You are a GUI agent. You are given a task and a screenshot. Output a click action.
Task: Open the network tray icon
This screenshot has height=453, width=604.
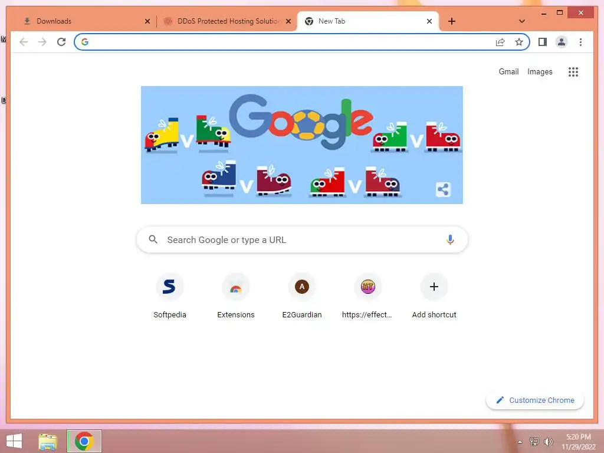534,441
